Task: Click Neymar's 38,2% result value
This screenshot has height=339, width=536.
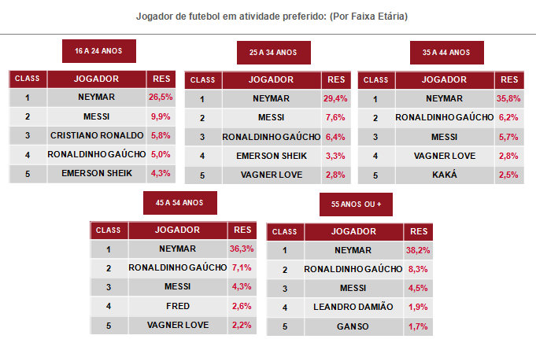Action: [418, 250]
